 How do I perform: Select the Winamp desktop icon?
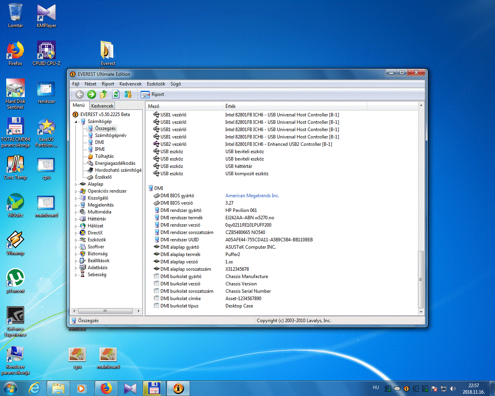coord(15,243)
